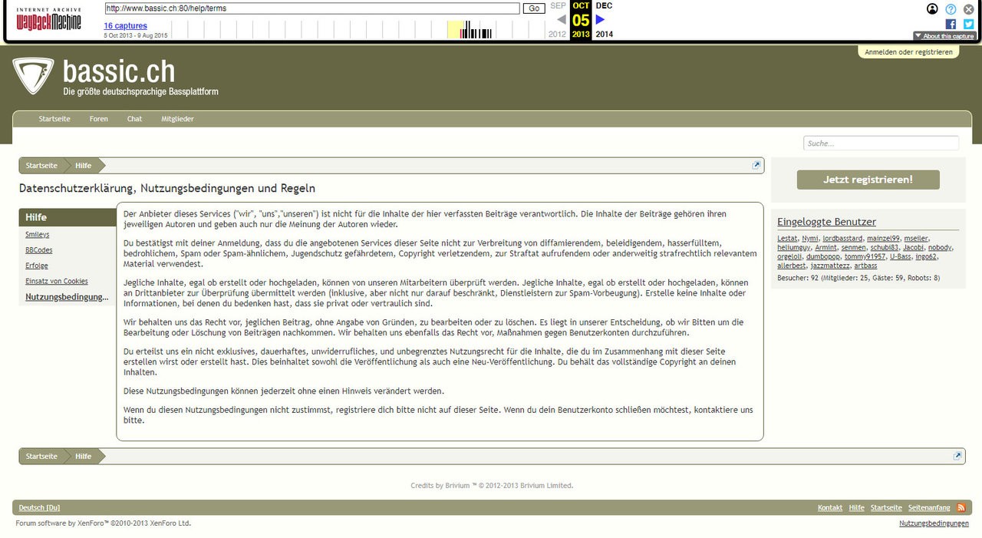The width and height of the screenshot is (982, 538).
Task: Share capture on Facebook
Action: pos(951,24)
